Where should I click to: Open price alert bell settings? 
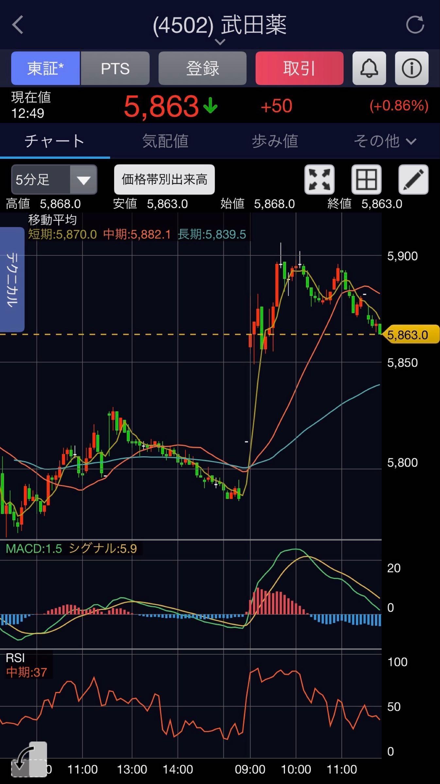tap(369, 68)
